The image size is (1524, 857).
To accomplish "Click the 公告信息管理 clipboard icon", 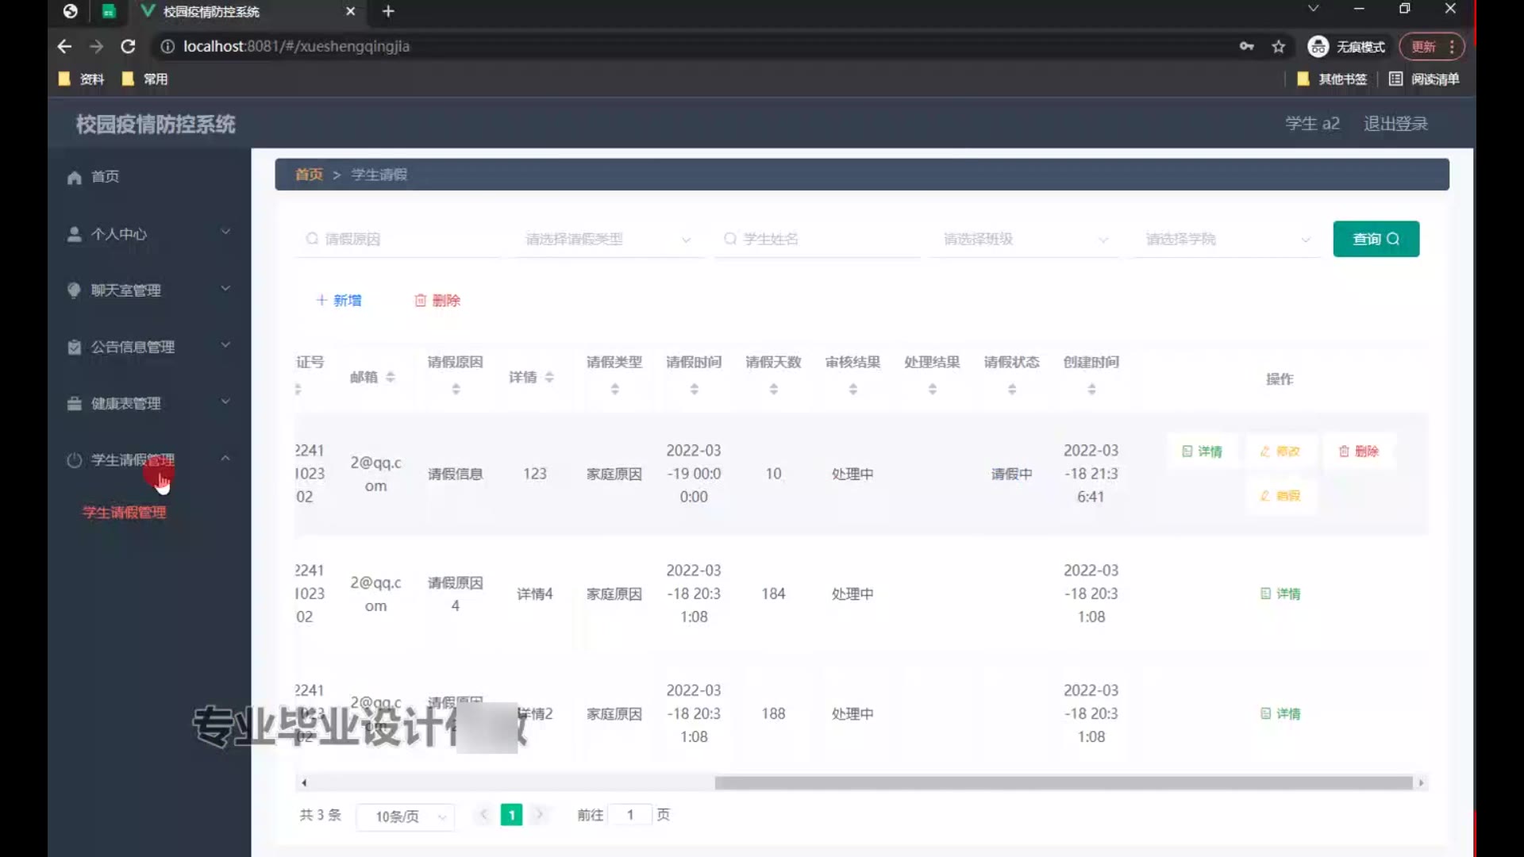I will tap(74, 348).
